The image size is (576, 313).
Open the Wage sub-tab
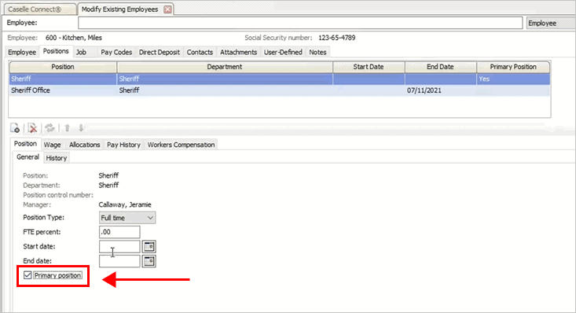pos(52,145)
